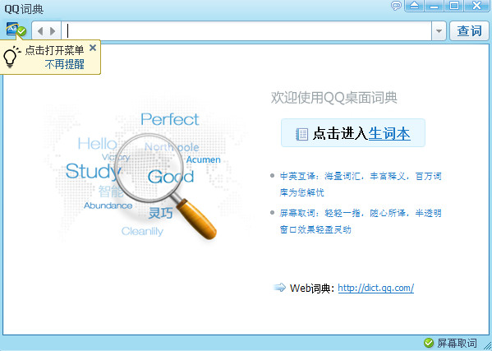The image size is (492, 351).
Task: Click the collapse-to-mini mode title bar button
Action: (415, 6)
